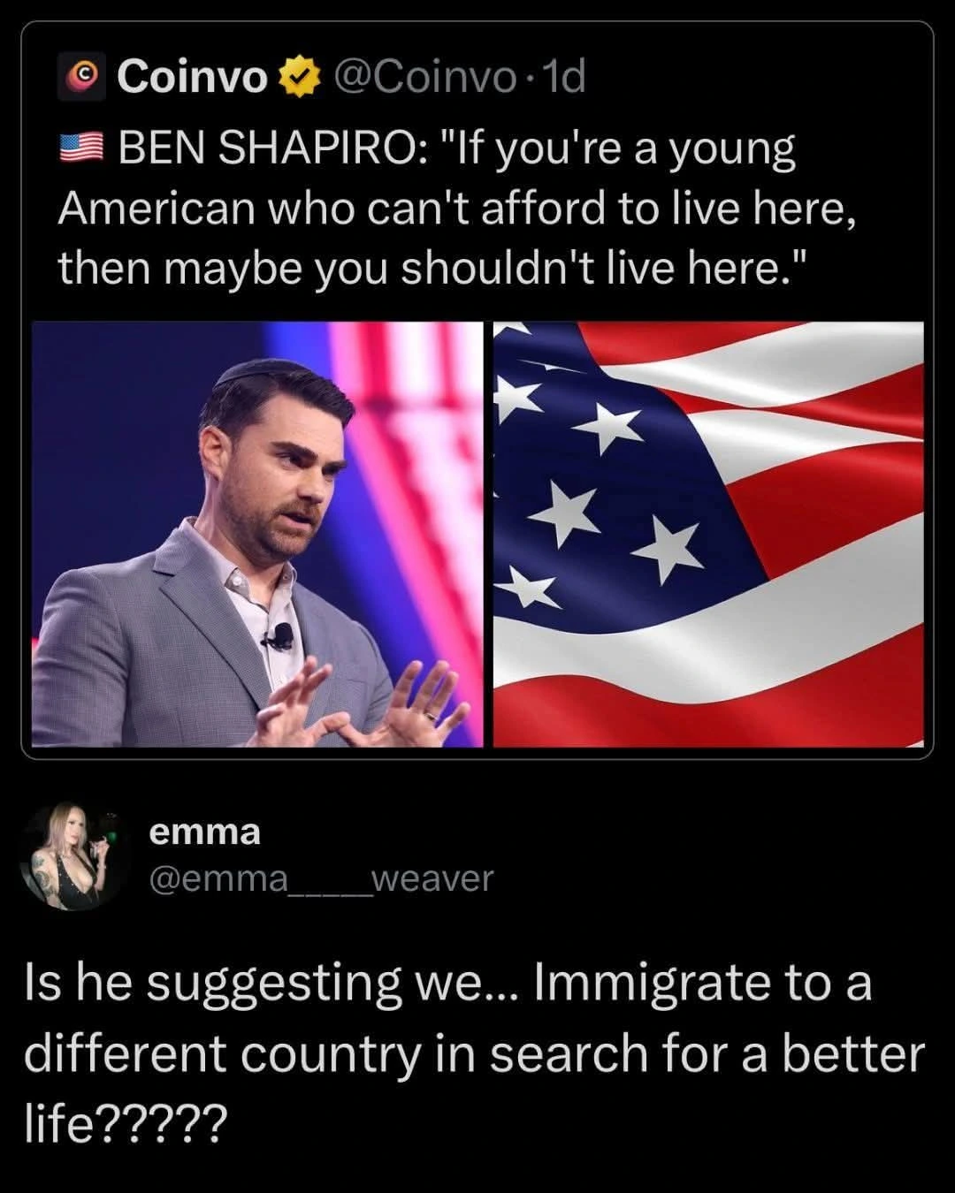Click emma's round profile picture
Screen dimensions: 955x1193
coord(76,855)
